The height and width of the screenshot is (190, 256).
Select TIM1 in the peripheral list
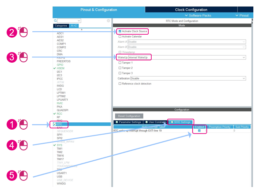point(59,149)
